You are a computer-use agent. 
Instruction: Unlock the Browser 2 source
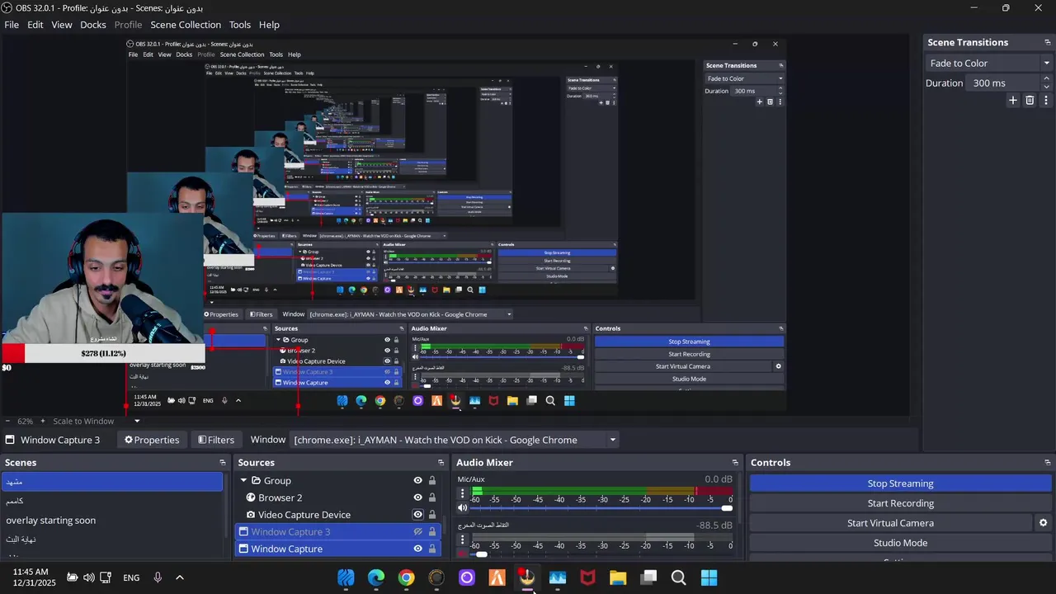431,497
